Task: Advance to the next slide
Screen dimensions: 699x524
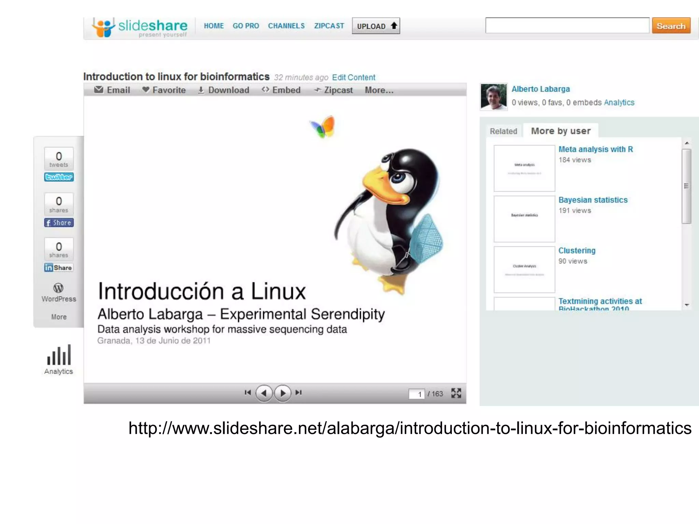Action: pos(283,393)
